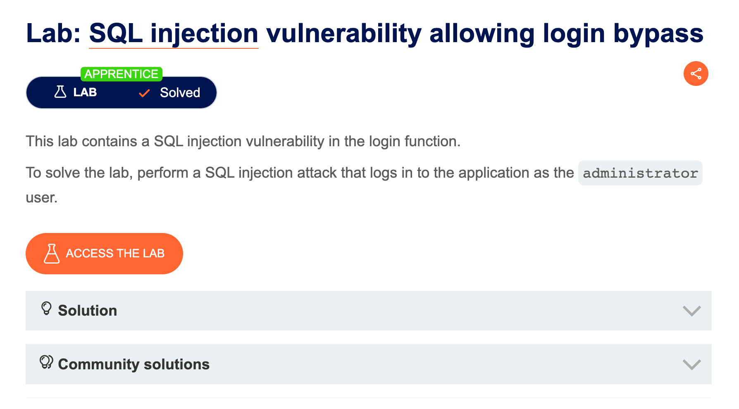Click the 'Lab:' prefix in the heading
Image resolution: width=739 pixels, height=409 pixels.
[54, 33]
